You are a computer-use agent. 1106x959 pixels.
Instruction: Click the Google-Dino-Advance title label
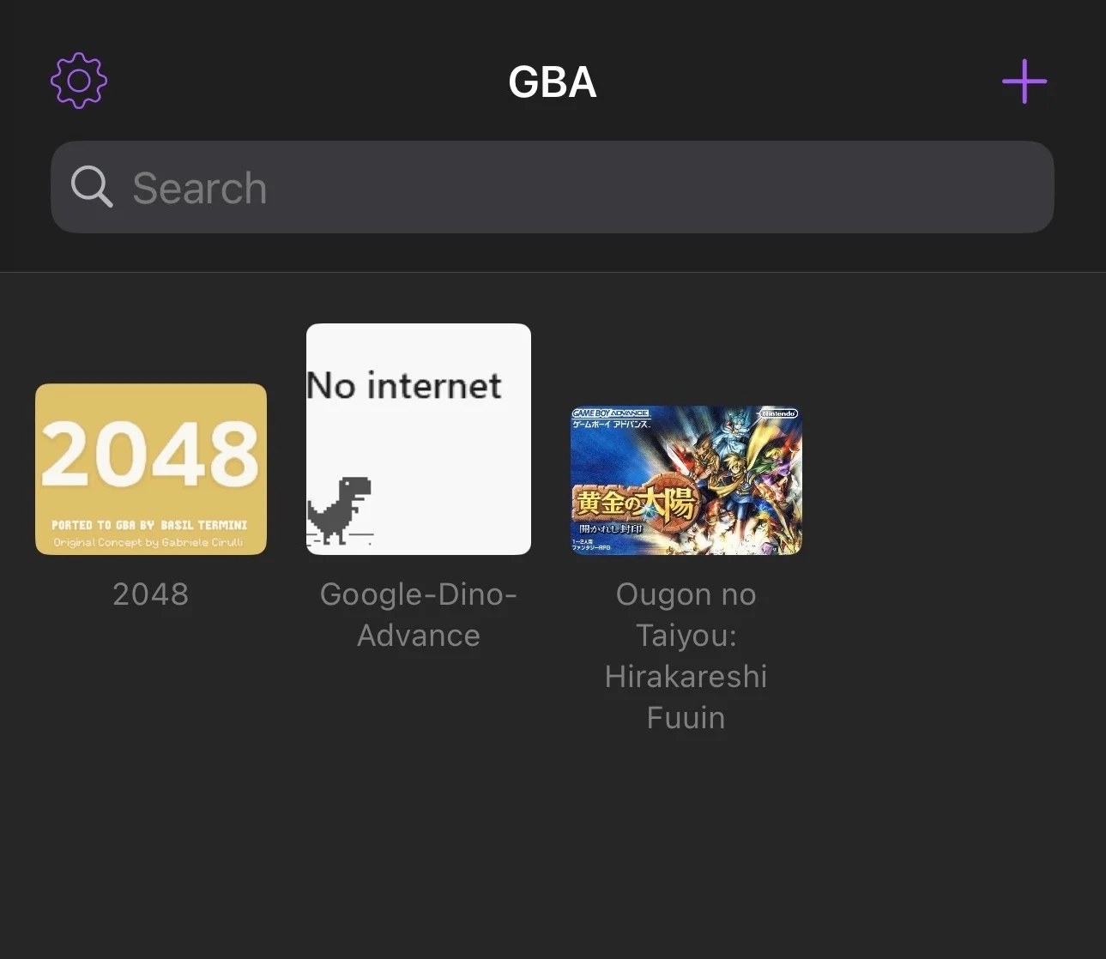419,614
